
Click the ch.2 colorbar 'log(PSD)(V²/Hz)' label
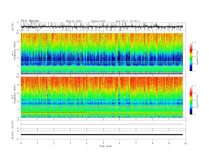coord(197,101)
